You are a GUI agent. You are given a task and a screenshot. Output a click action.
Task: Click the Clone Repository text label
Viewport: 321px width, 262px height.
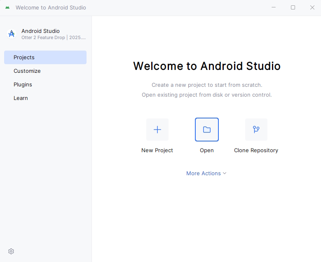click(256, 151)
